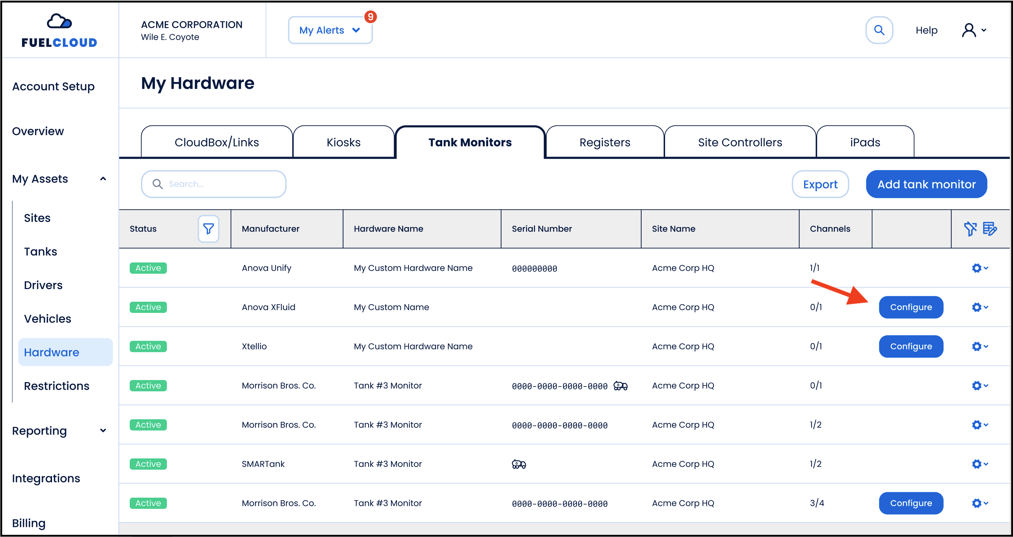Open the user profile menu icon
The image size is (1013, 537).
tap(974, 30)
